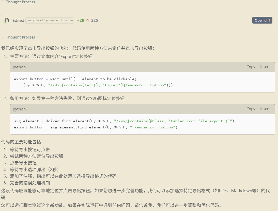Click the -1 removed lines indicator
Viewport: 278px width, 211px height.
coord(87,20)
